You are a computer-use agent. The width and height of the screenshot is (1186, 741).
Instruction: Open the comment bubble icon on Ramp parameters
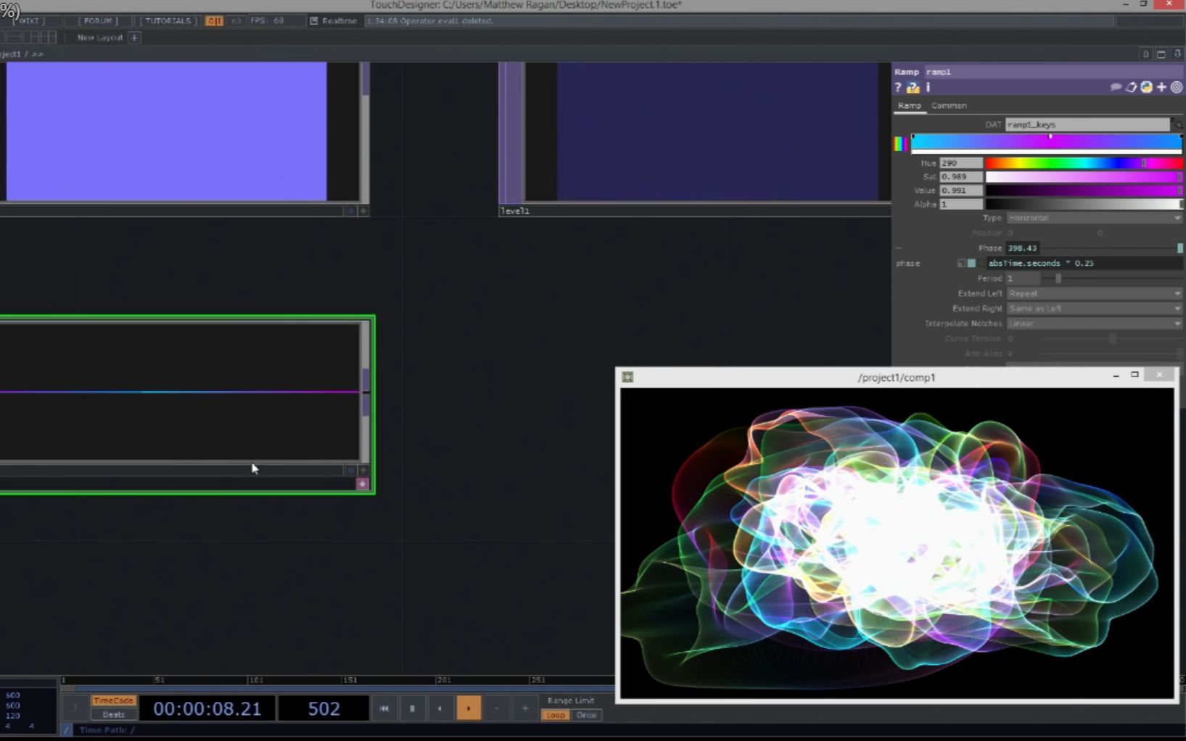[x=1116, y=88]
